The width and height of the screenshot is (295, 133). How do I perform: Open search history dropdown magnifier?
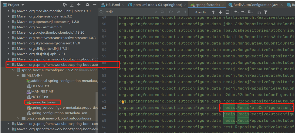tap(102, 12)
